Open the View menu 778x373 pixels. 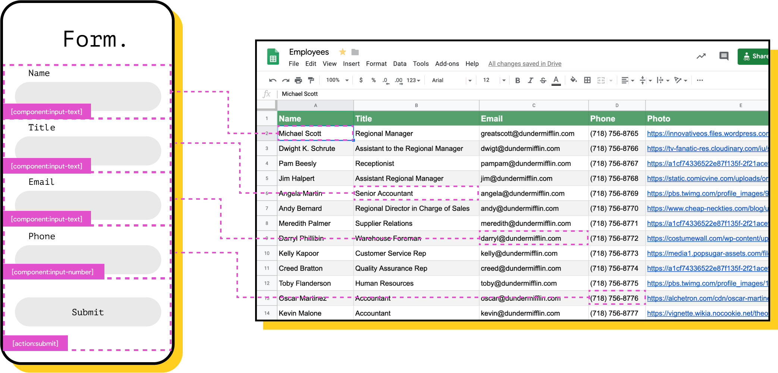point(330,64)
